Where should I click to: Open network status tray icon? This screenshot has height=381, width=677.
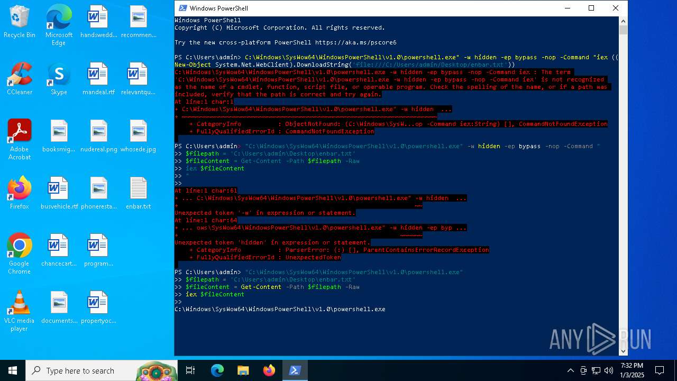pyautogui.click(x=596, y=370)
